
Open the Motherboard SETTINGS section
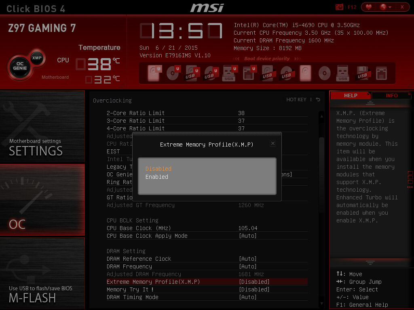pyautogui.click(x=42, y=126)
